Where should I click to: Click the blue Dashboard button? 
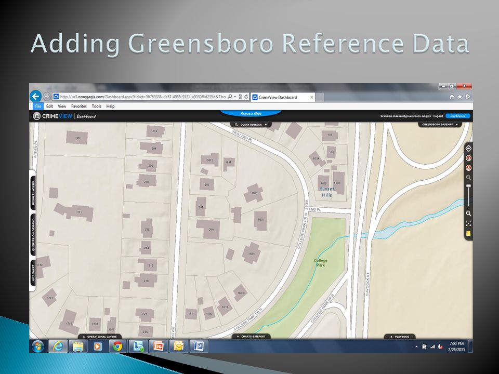pyautogui.click(x=458, y=116)
